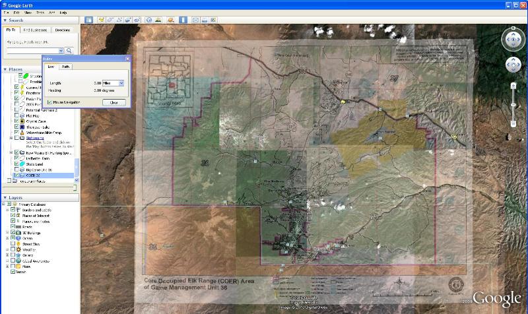Screen dimensions: 528x314
Task: Click the print toolbar icon
Action: click(x=205, y=20)
